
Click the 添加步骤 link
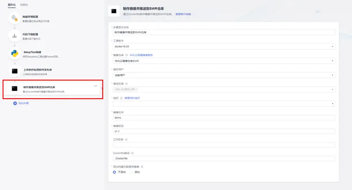pos(24,103)
